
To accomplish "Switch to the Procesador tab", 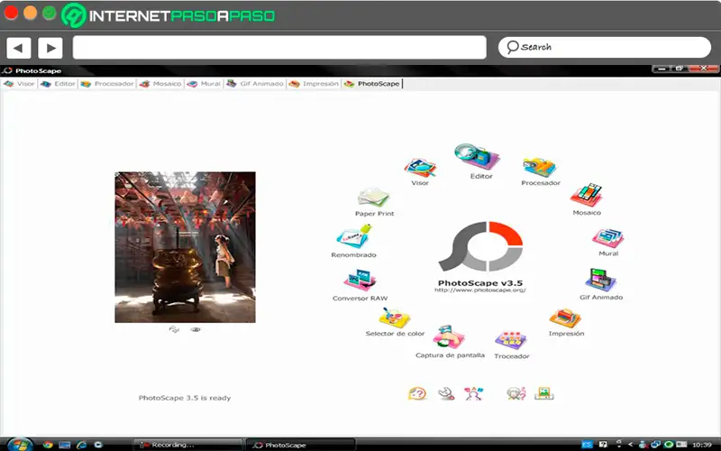I will [107, 84].
